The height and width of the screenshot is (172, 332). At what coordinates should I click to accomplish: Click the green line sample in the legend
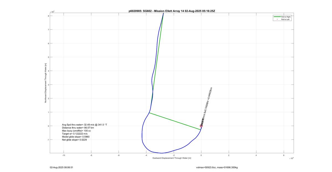pos(277,17)
